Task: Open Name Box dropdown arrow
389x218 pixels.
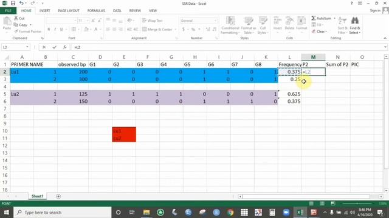Action: pos(27,47)
